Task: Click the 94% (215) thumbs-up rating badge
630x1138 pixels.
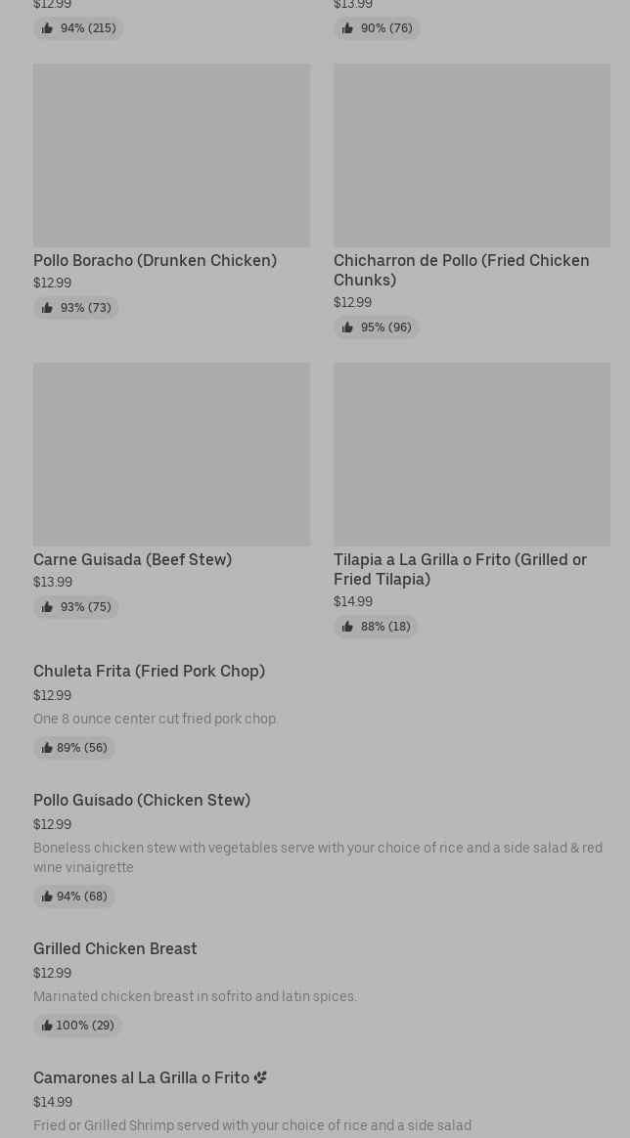Action: 77,28
